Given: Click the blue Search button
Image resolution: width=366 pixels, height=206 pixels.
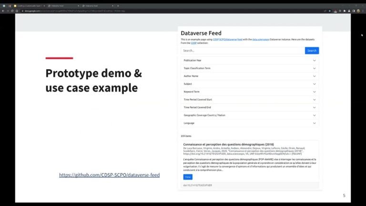Looking at the screenshot, I should [x=312, y=51].
